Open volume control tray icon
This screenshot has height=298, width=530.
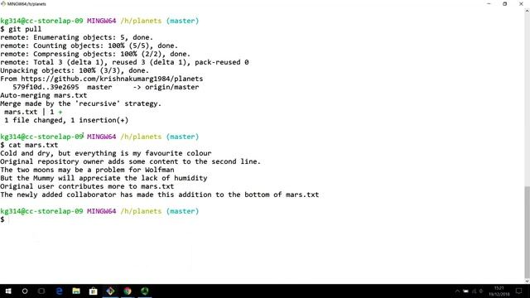tap(480, 291)
